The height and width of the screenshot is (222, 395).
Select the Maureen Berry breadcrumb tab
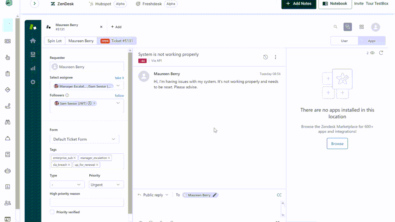pos(81,41)
